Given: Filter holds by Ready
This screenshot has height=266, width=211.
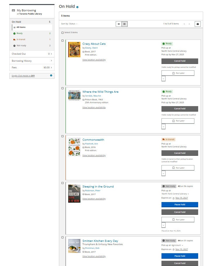Looking at the screenshot, I should click(x=32, y=33).
